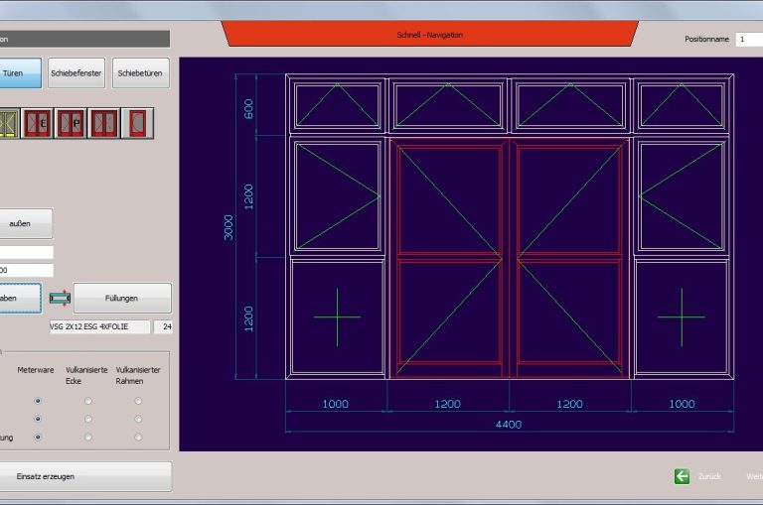Screen dimensions: 763x505
Task: Select the door type icon marked E
Action: tap(38, 123)
